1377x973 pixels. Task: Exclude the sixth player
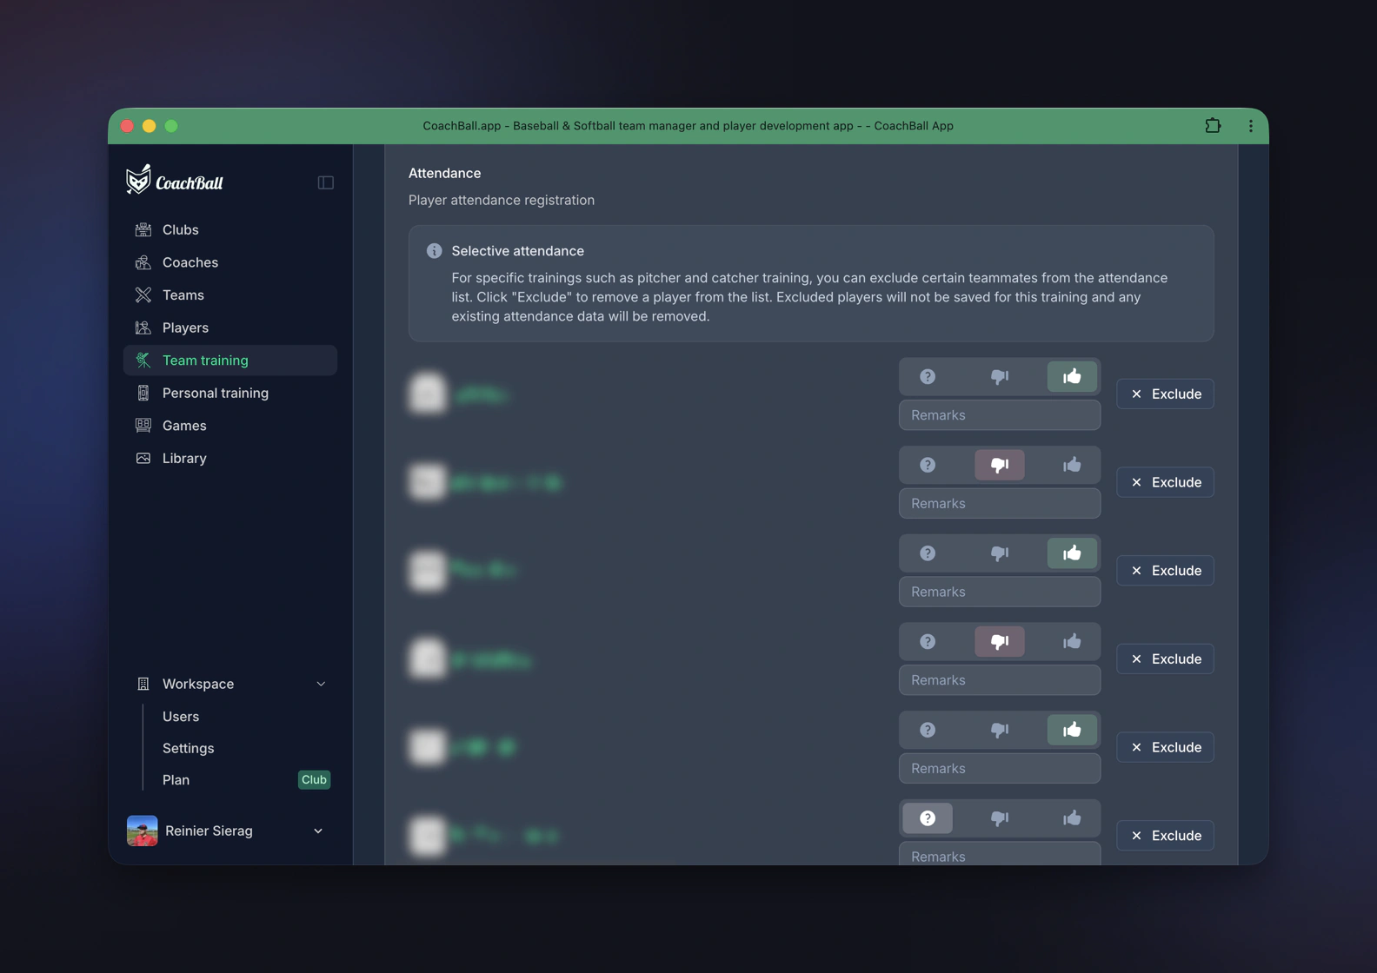click(x=1165, y=836)
